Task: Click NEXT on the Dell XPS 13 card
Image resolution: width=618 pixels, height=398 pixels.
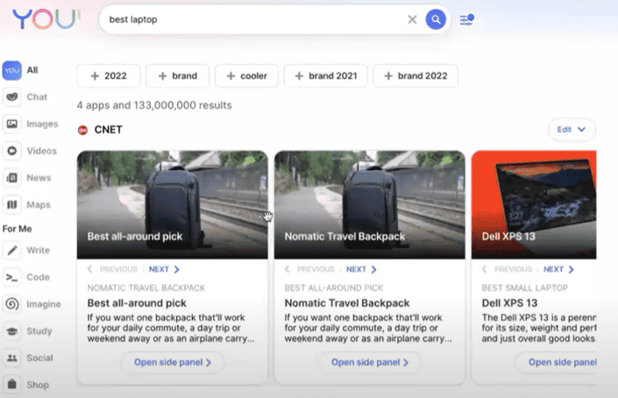Action: click(x=559, y=269)
